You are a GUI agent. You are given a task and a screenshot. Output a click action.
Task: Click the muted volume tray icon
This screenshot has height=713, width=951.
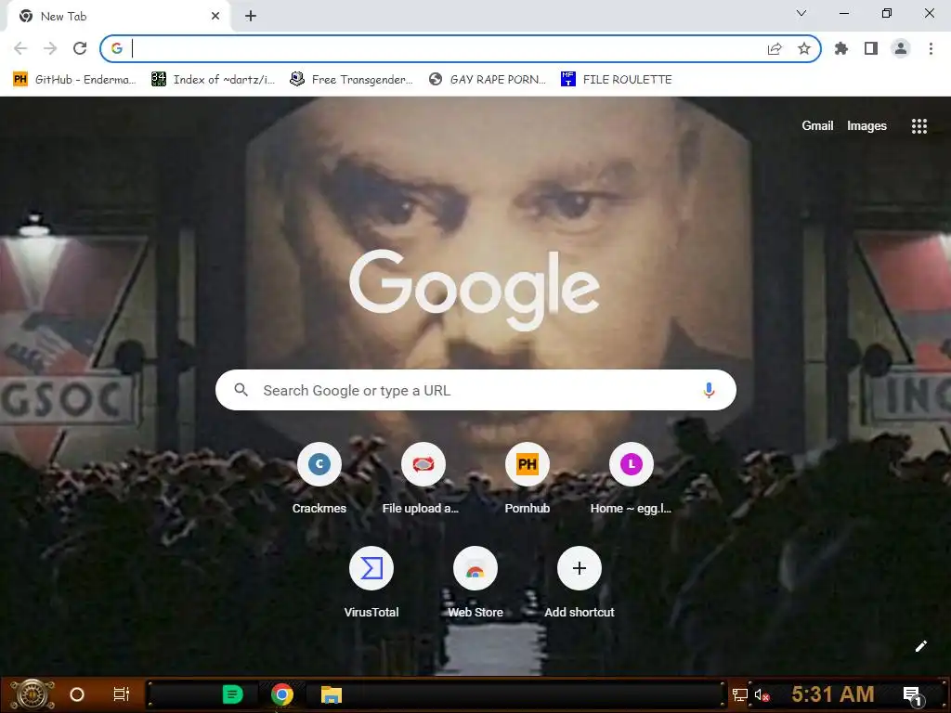pyautogui.click(x=762, y=694)
